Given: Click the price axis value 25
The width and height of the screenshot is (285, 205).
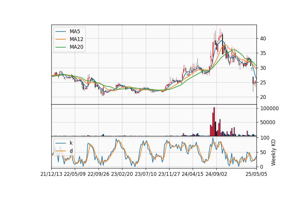Looking at the screenshot, I should [x=263, y=83].
